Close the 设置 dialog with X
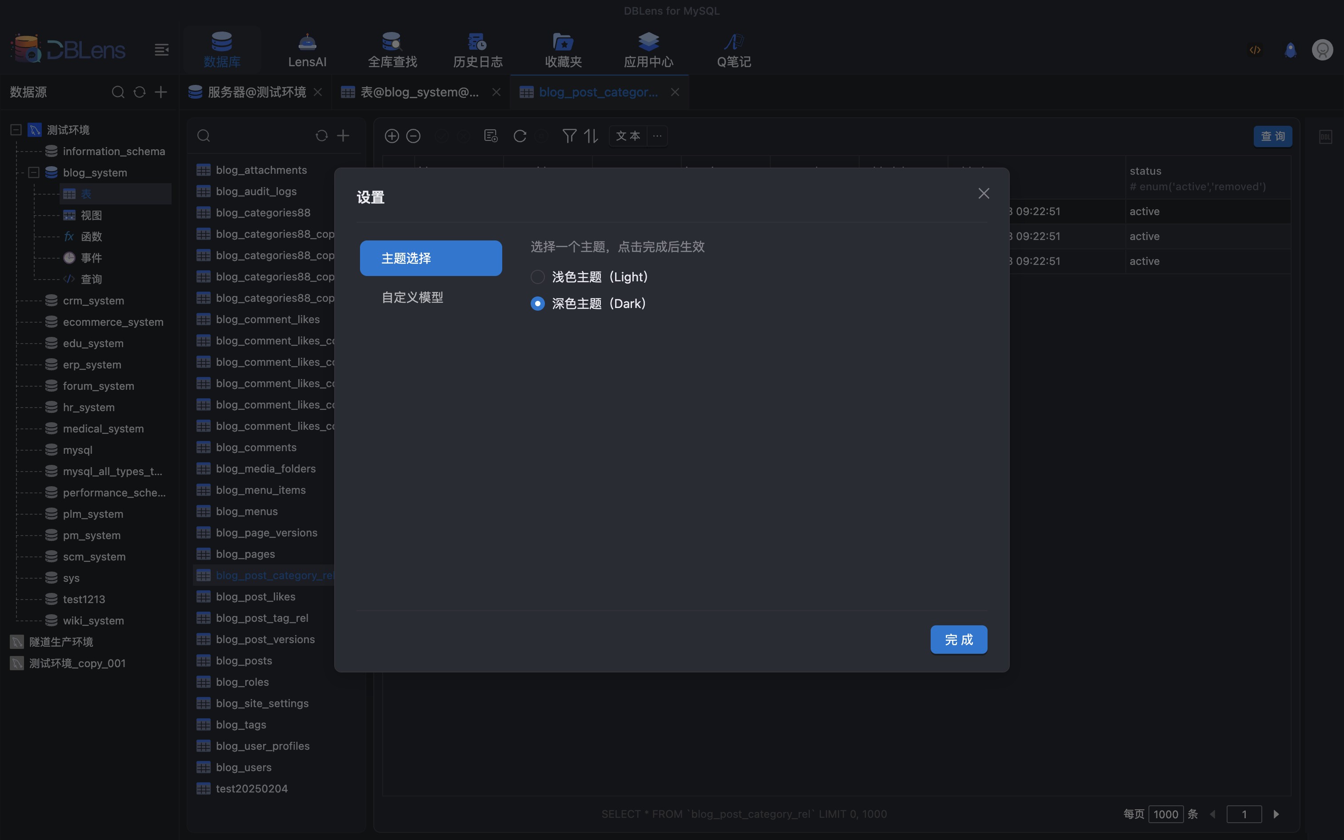1344x840 pixels. tap(984, 193)
